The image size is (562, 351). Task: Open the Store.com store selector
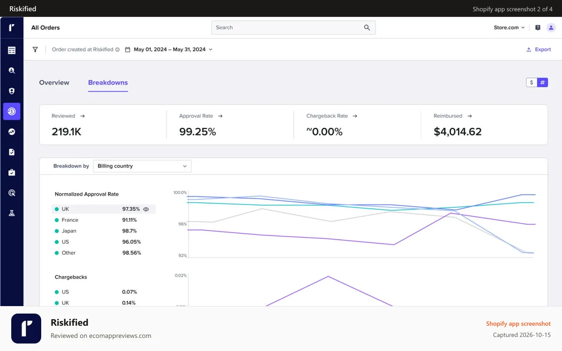(x=509, y=28)
